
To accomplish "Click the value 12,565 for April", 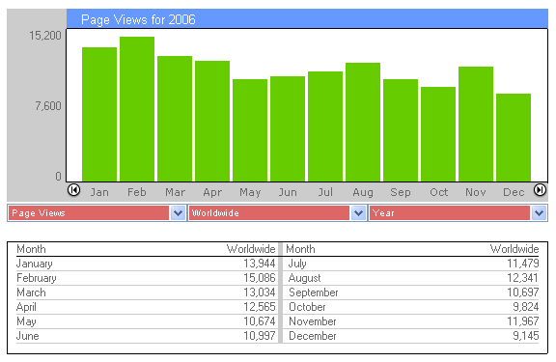I will pyautogui.click(x=260, y=307).
